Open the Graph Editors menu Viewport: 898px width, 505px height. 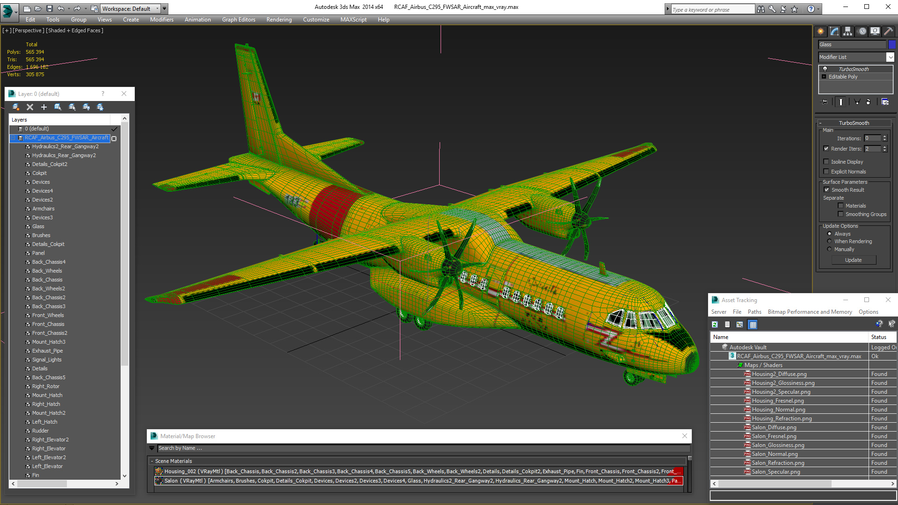pos(239,20)
